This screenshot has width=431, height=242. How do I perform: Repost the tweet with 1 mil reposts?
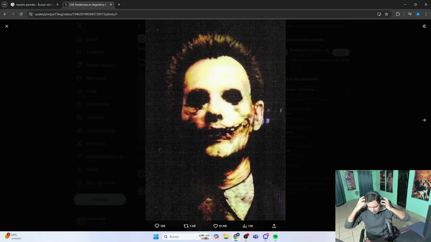(x=190, y=226)
